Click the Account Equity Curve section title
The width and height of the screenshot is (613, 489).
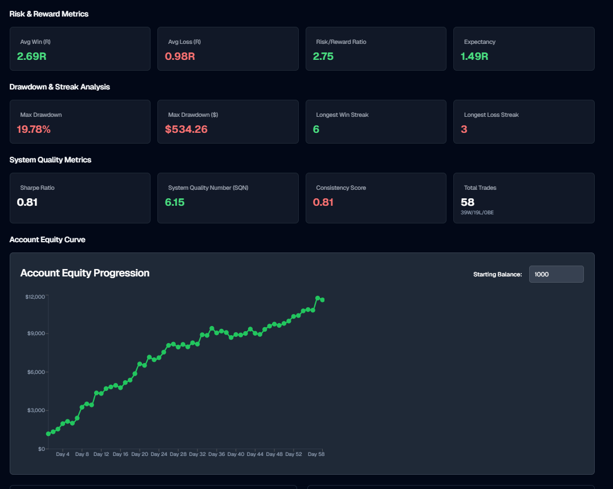pyautogui.click(x=46, y=239)
